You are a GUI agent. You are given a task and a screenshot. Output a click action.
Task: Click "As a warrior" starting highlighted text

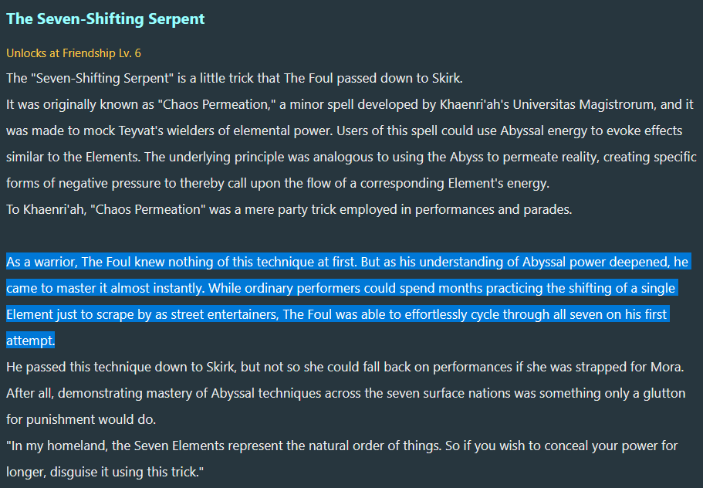coord(41,262)
